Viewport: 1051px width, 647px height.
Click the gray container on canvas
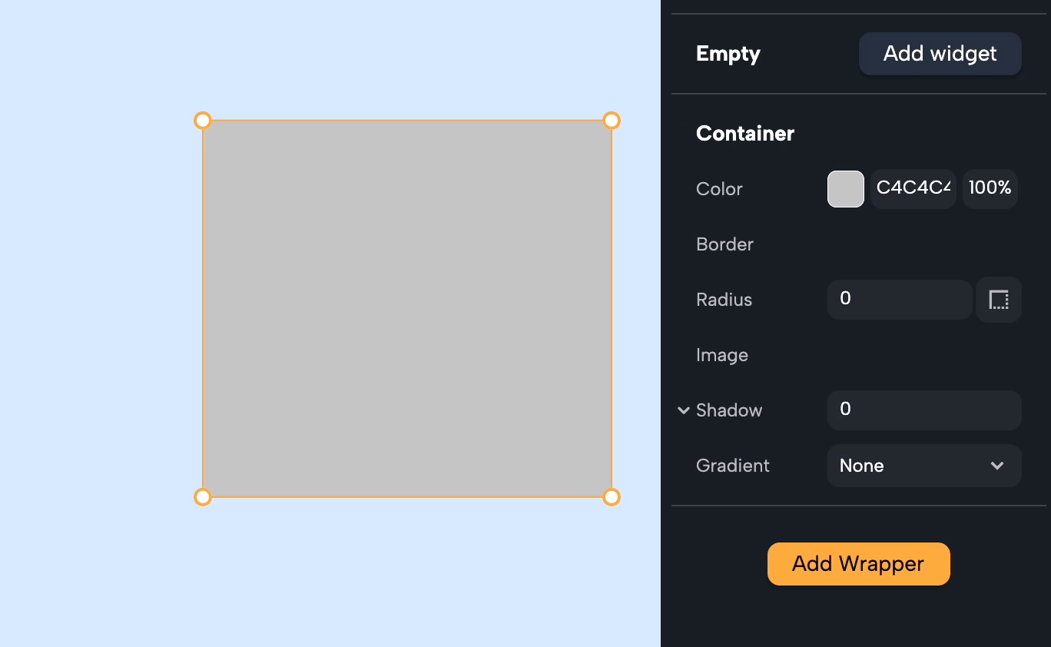[407, 309]
